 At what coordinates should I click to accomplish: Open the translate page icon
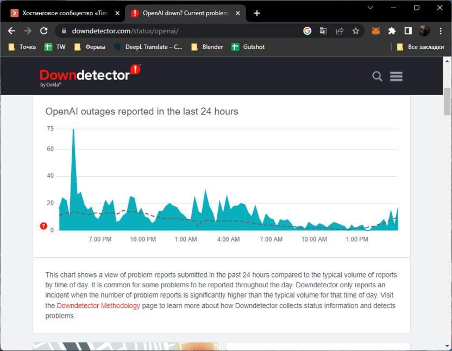323,31
